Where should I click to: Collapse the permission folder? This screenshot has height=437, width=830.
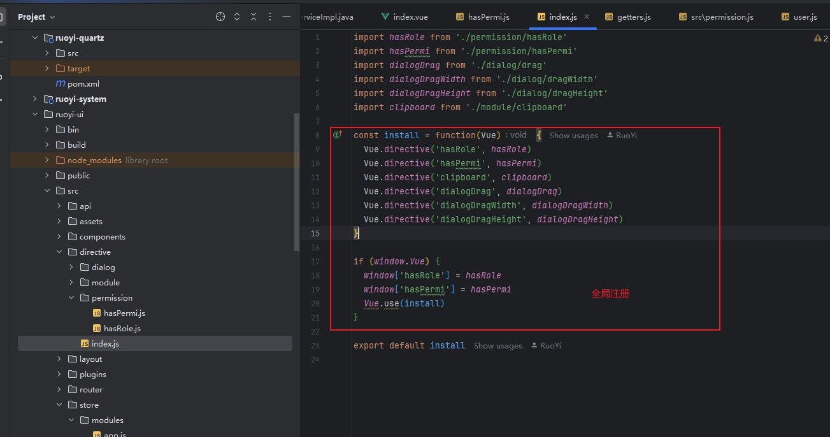(71, 297)
